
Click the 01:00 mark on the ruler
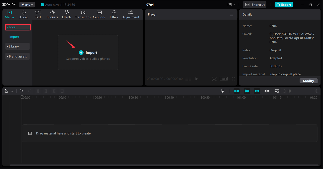[x=241, y=98]
